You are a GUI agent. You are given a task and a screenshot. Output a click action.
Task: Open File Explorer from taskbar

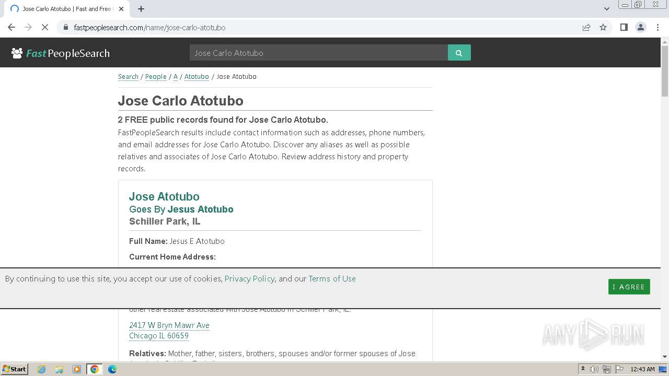click(x=59, y=369)
